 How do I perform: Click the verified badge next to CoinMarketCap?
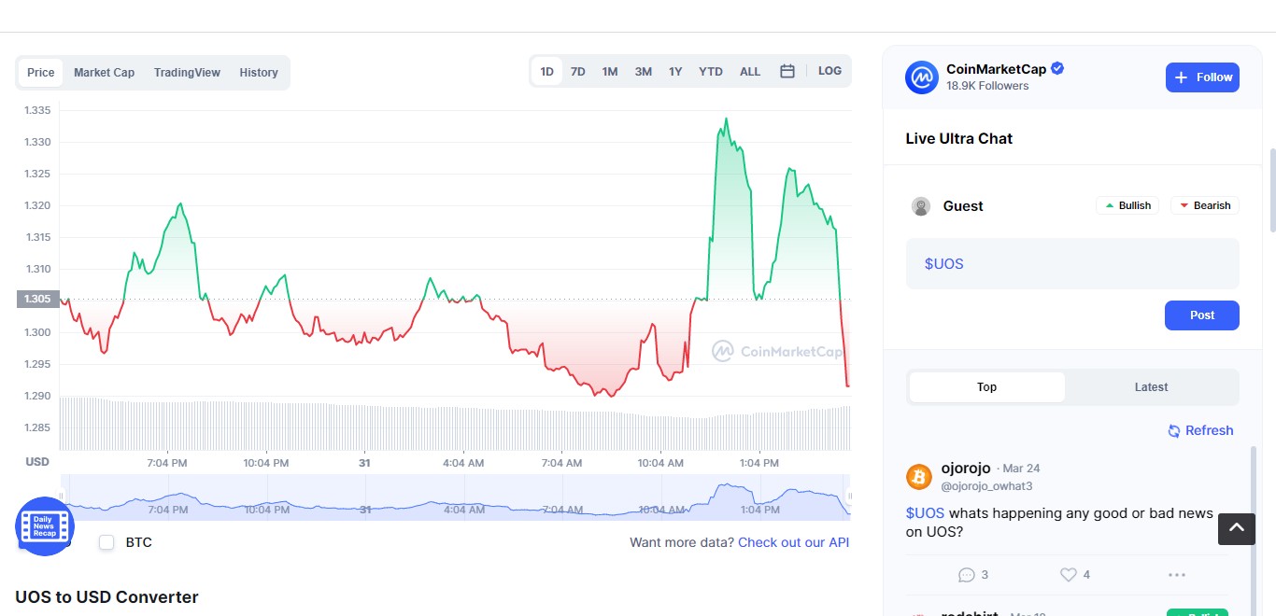(1057, 68)
